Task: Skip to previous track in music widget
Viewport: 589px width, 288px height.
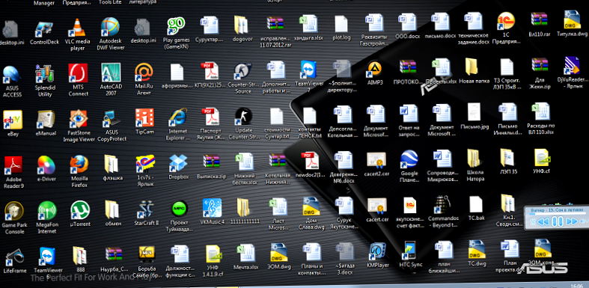Action: [543, 222]
